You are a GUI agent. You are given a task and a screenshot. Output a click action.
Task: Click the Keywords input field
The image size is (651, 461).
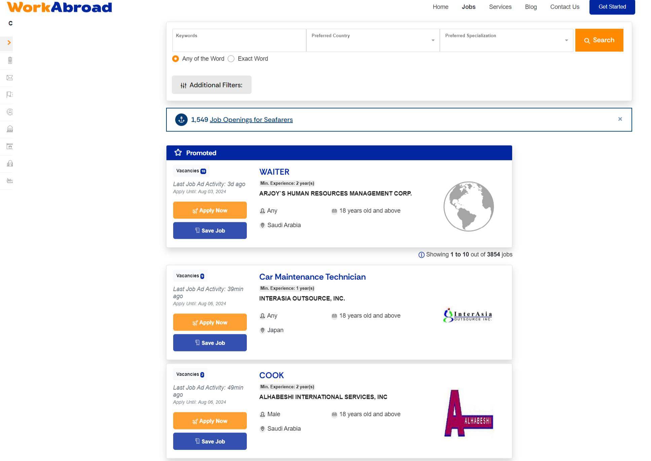point(239,42)
